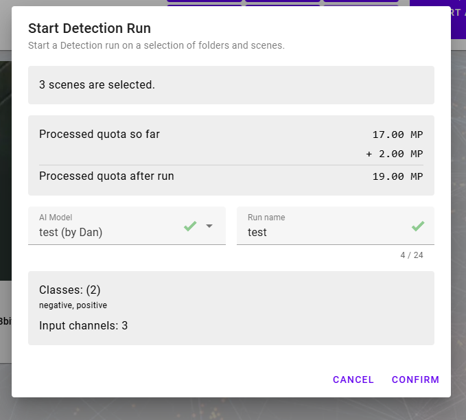466x420 pixels.
Task: Click the 'Classes: (2)' heading
Action: click(x=70, y=290)
